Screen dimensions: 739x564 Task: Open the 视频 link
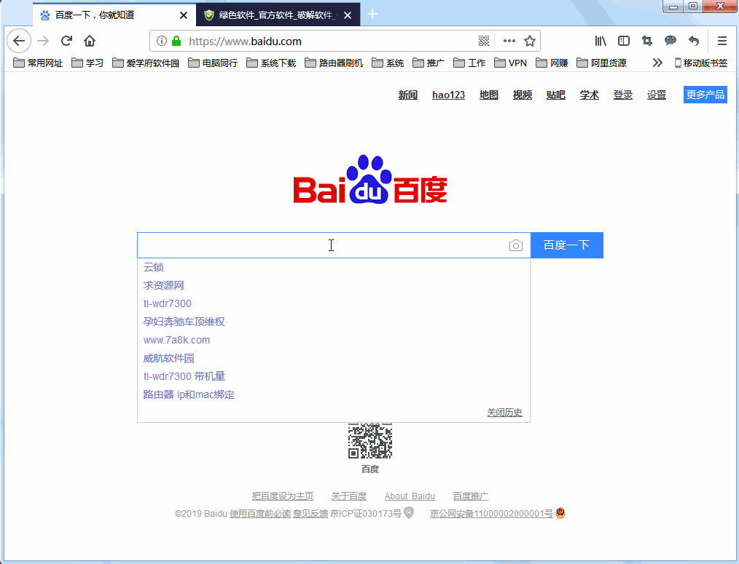tap(523, 95)
